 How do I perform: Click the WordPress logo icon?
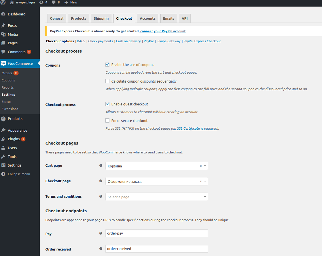pyautogui.click(x=3, y=2)
